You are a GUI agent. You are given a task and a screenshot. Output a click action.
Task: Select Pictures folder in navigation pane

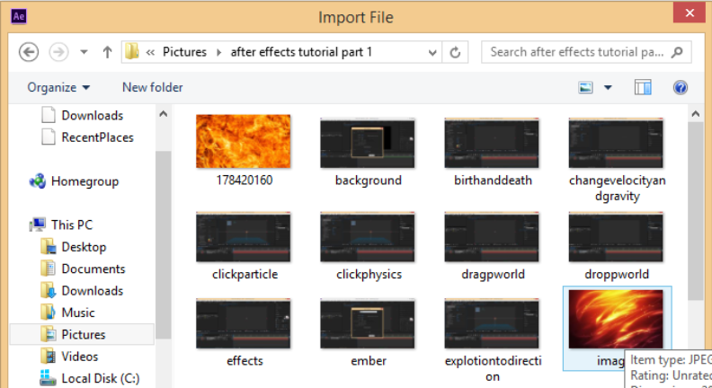(82, 334)
